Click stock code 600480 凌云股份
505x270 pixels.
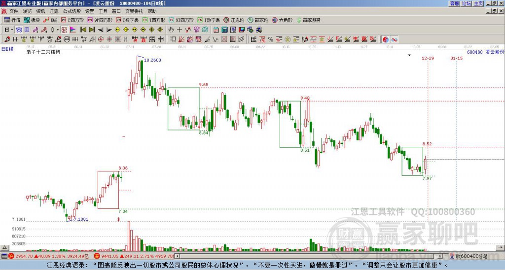pos(485,52)
